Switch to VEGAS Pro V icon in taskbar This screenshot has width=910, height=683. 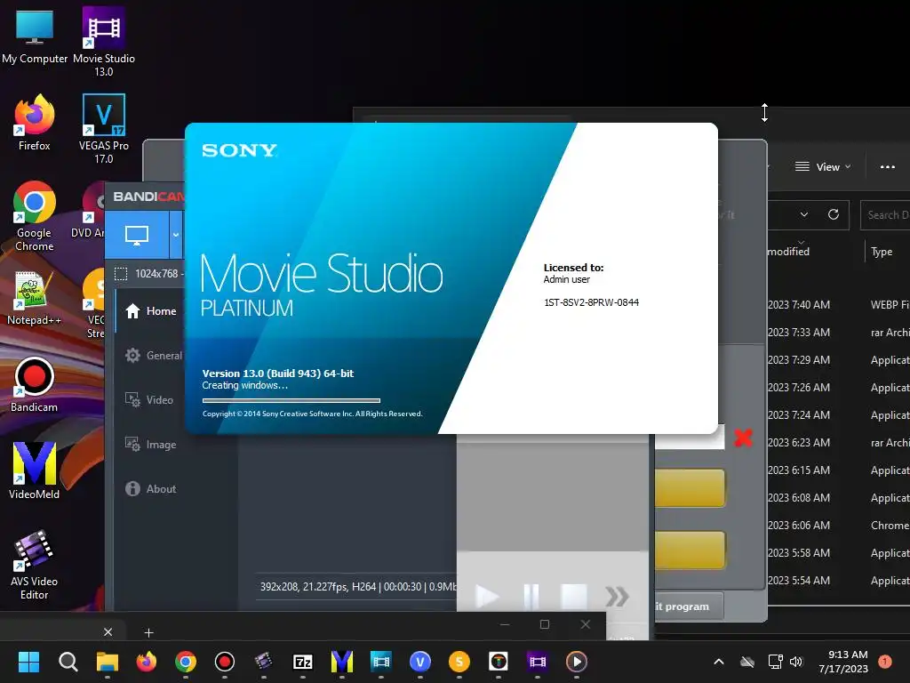(420, 662)
